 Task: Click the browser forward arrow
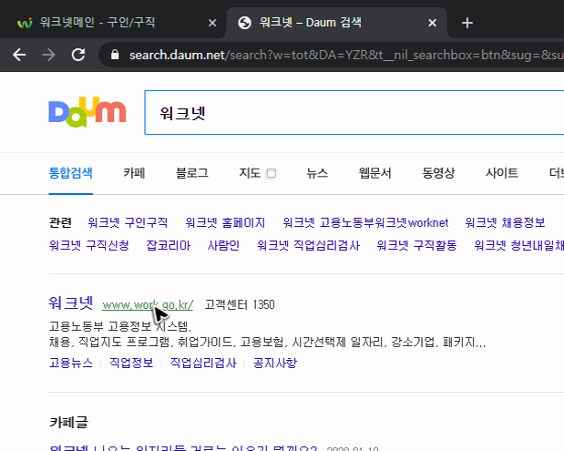48,55
